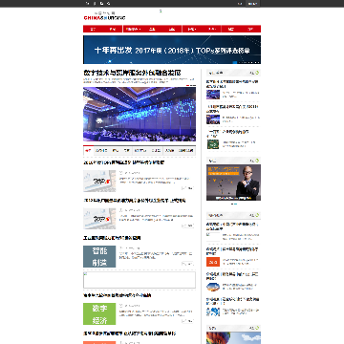
Task: Open the orange square sidebar thumbnail
Action: coord(213,262)
